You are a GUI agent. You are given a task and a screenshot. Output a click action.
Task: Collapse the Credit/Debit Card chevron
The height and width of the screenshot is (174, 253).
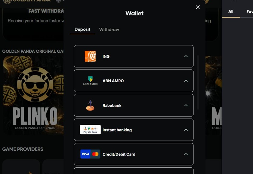point(186,154)
